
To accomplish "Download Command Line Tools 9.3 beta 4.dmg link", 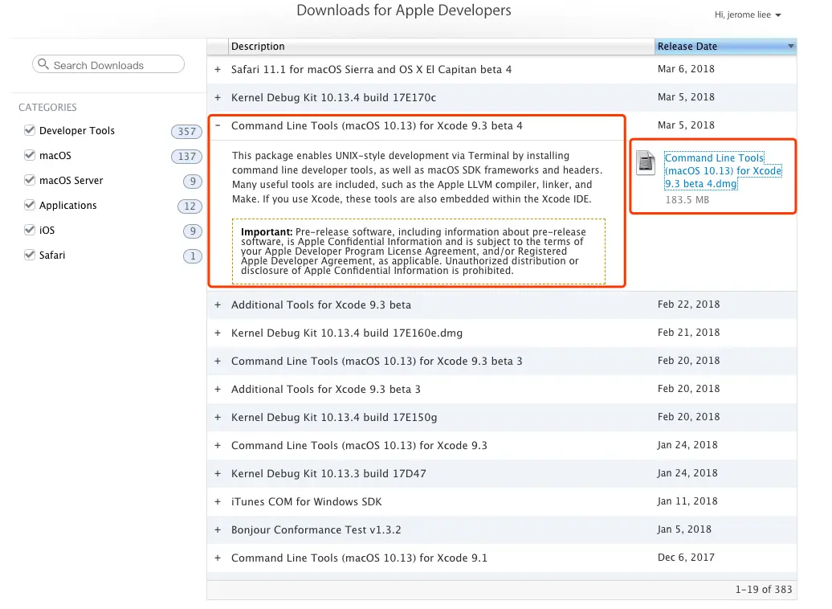I will (x=723, y=171).
